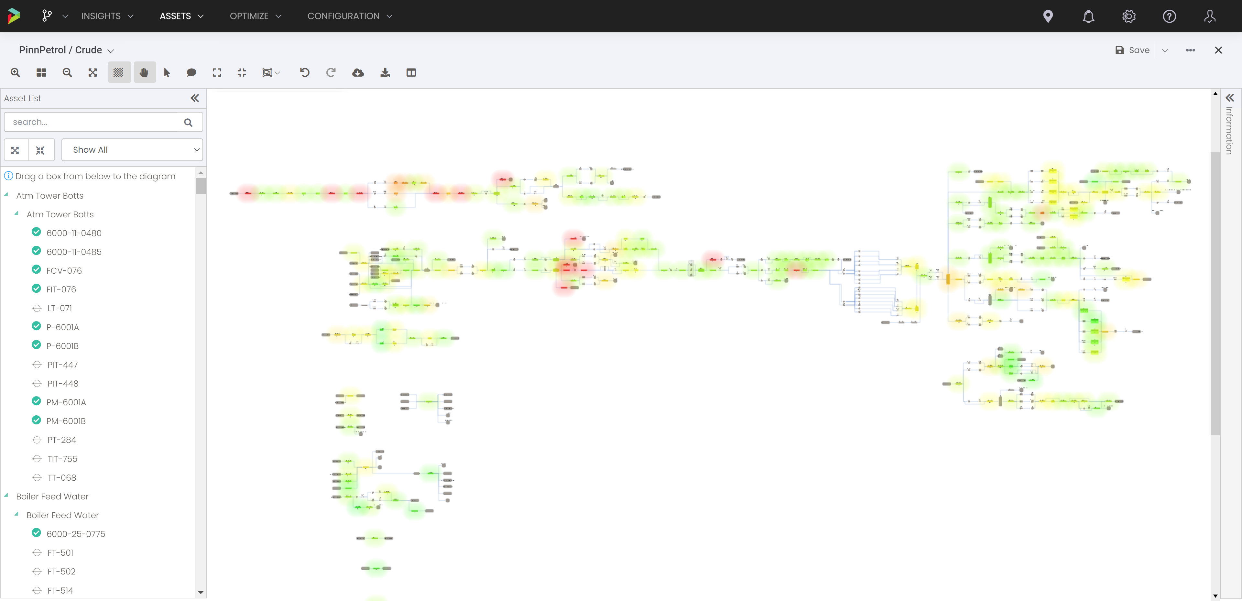Select the PIT-447 asset

tap(62, 365)
